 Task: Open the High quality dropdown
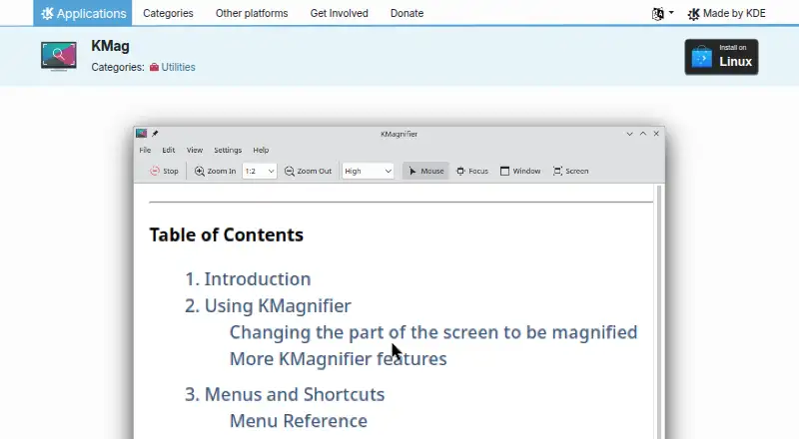coord(368,172)
